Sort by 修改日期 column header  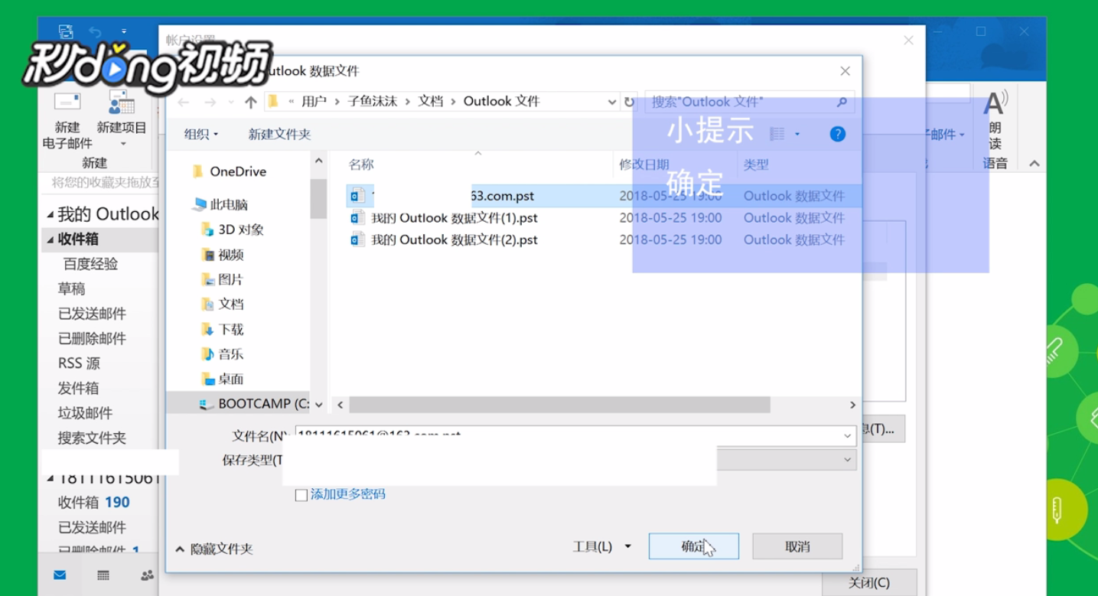(x=644, y=164)
